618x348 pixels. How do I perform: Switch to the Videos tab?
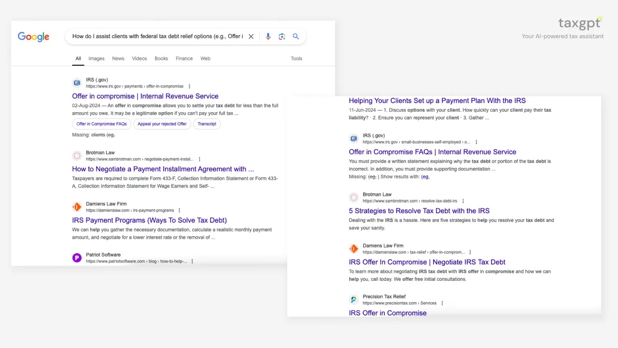(x=140, y=58)
